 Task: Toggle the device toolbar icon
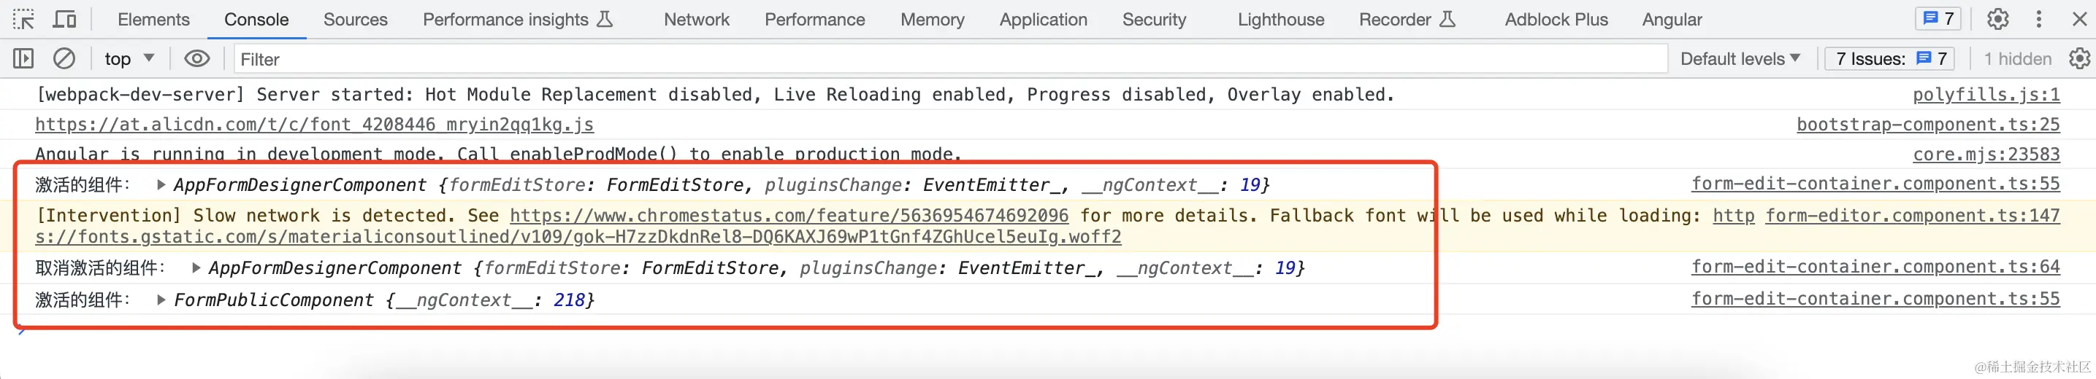64,20
